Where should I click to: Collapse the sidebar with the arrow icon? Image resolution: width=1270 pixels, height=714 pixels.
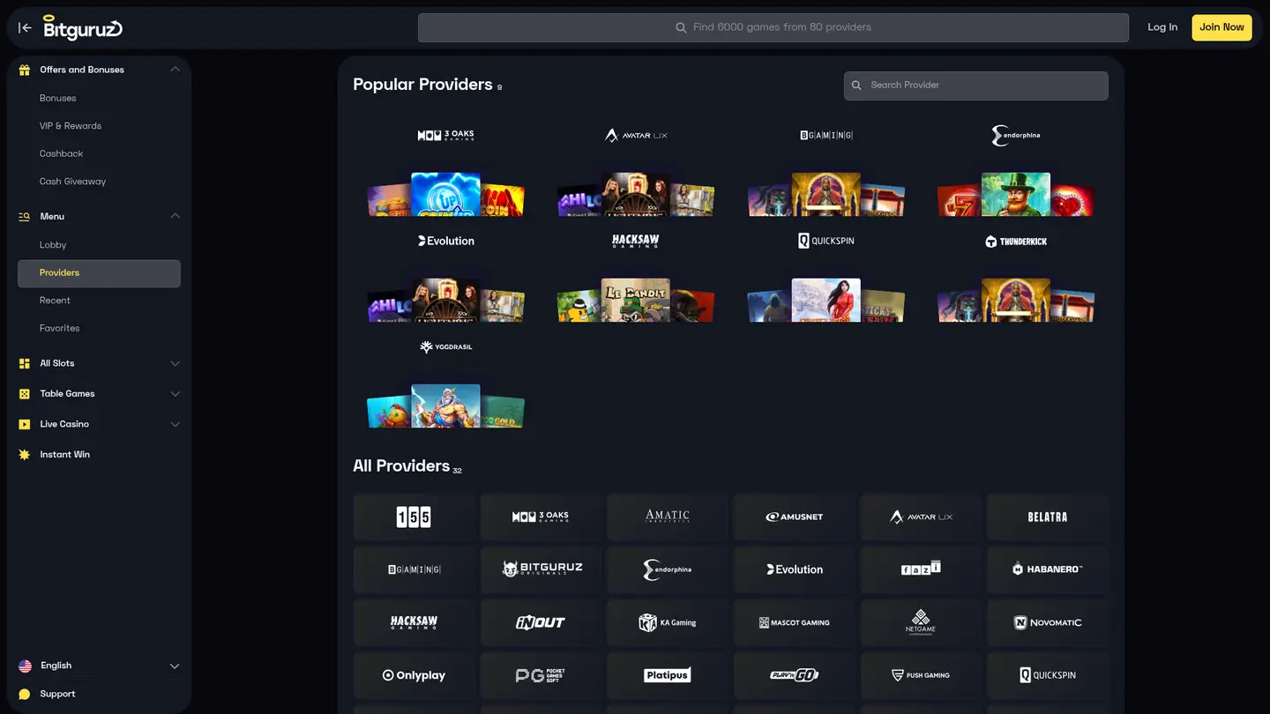25,27
